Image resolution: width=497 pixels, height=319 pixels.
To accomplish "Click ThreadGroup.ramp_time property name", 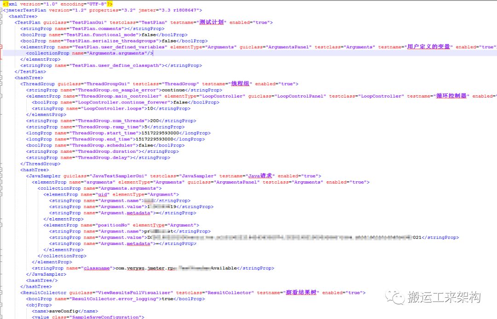I will tap(108, 127).
